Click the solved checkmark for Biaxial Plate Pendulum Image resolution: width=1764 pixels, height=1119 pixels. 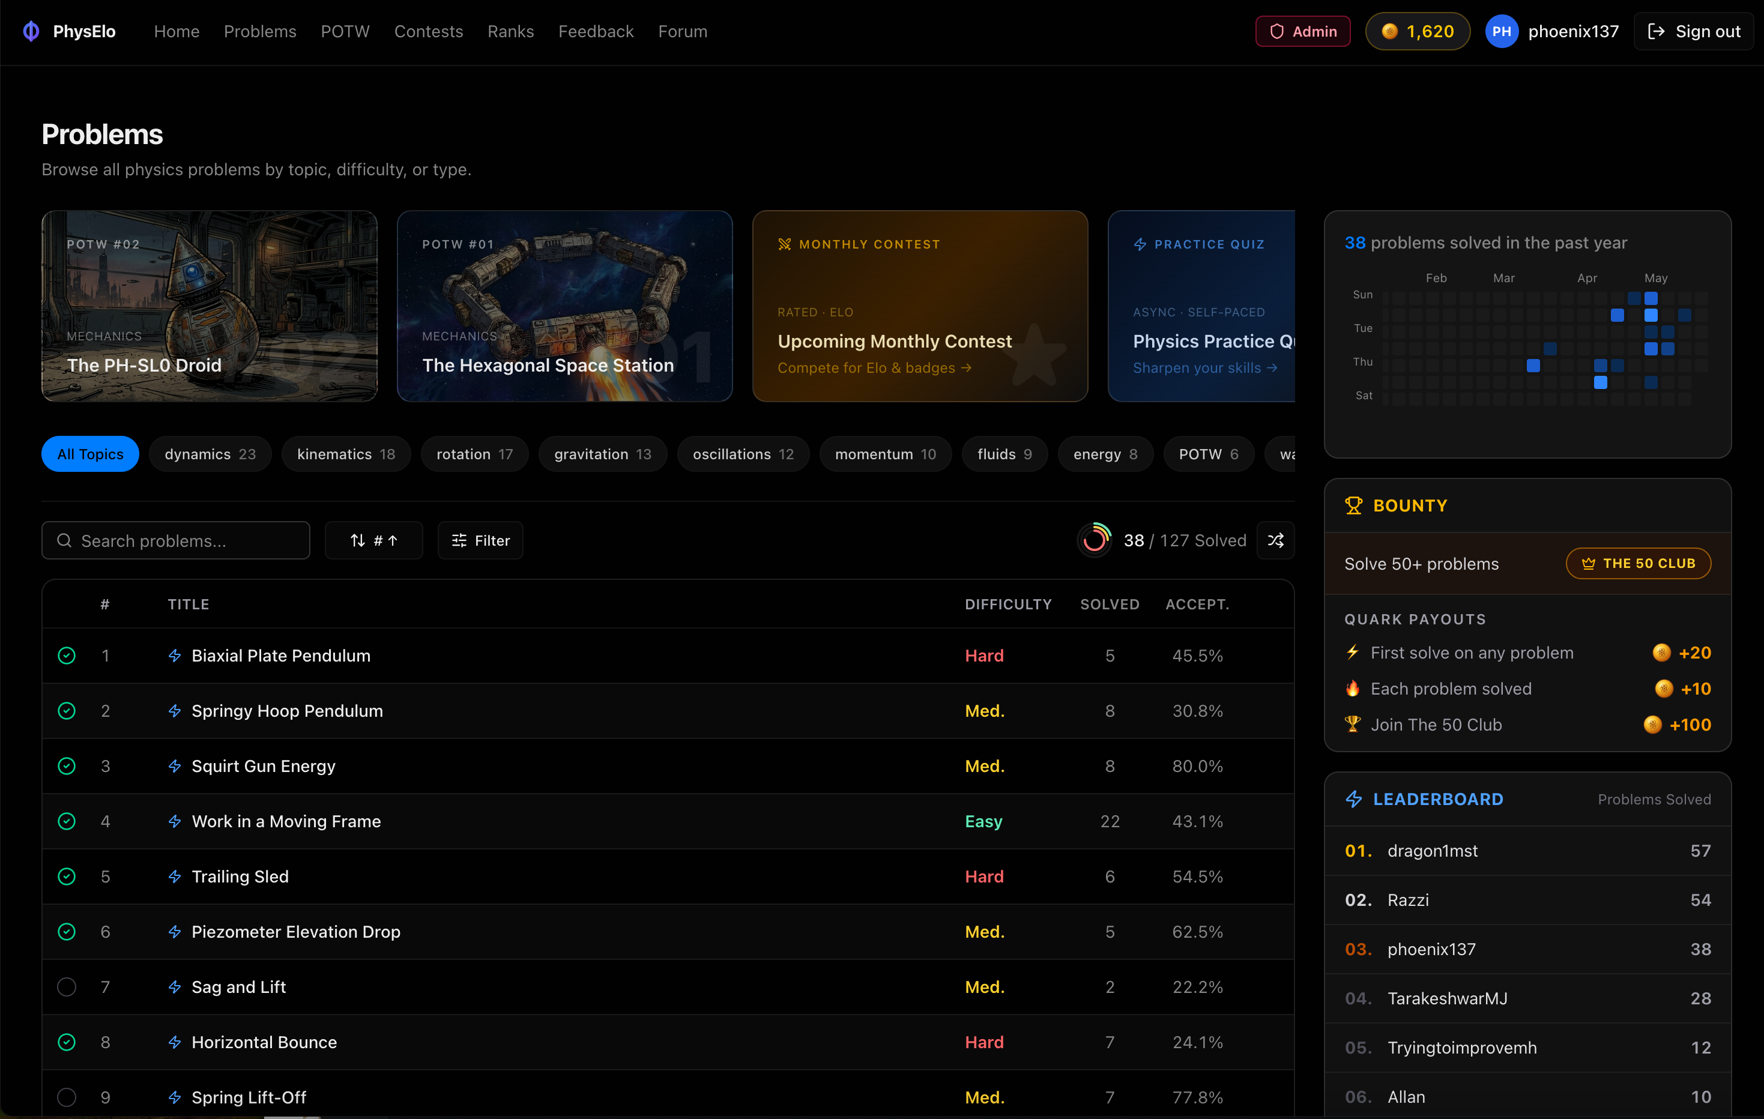(67, 656)
